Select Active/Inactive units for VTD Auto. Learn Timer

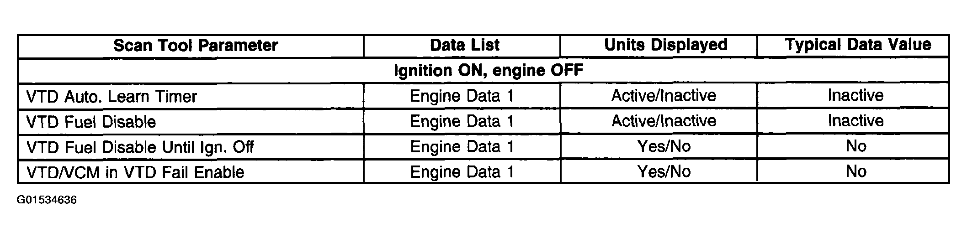(x=664, y=96)
